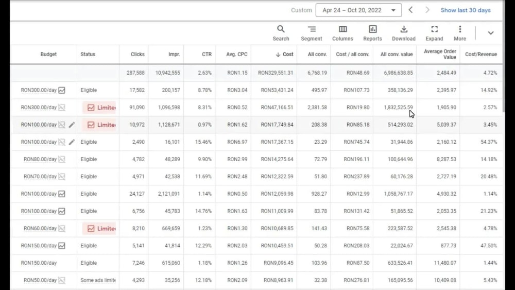
Task: Click Eligible status in 17,582 clicks row
Action: [89, 90]
